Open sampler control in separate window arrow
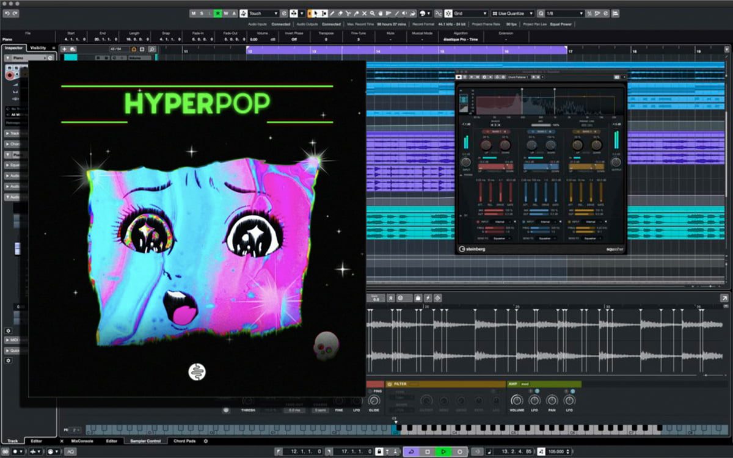This screenshot has height=458, width=733. [x=725, y=297]
